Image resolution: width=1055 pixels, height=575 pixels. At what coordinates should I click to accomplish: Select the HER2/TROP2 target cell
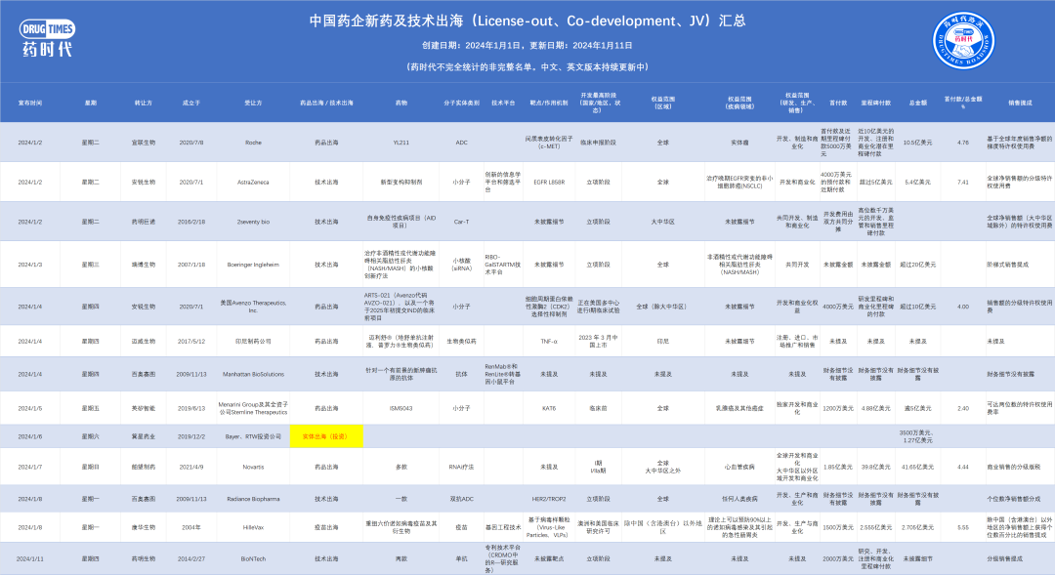(x=549, y=499)
